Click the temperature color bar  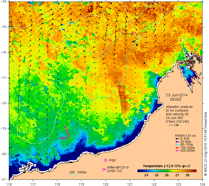[167, 171]
